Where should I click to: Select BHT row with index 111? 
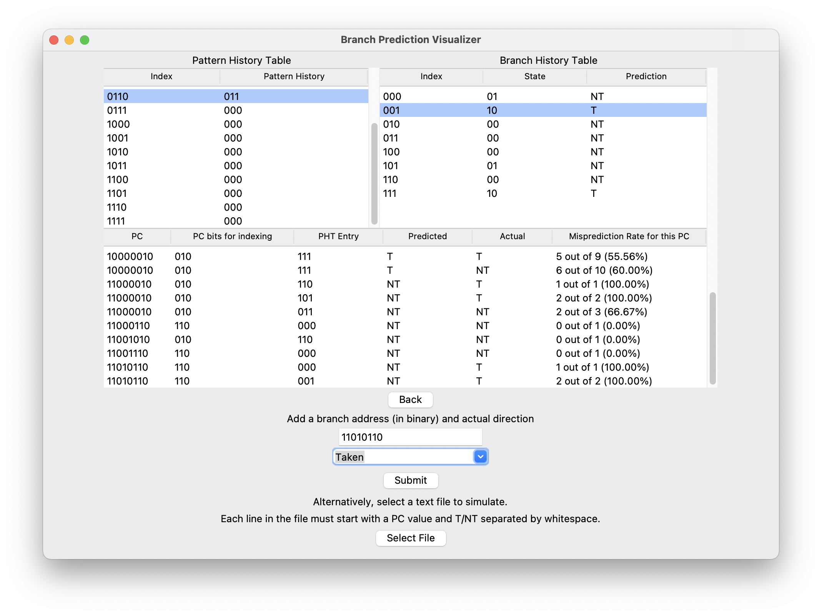[x=542, y=193]
